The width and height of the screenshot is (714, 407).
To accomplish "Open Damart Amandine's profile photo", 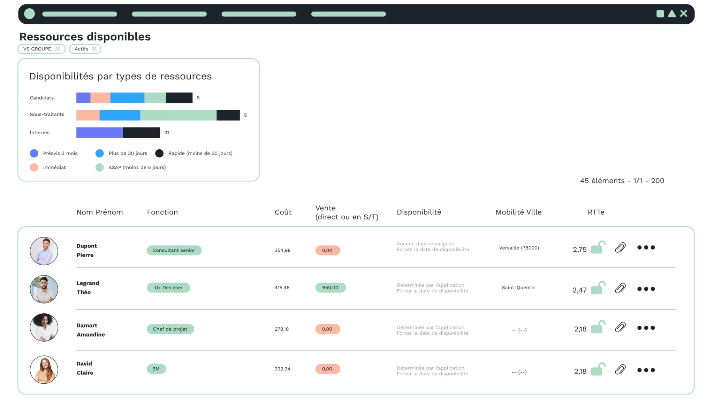I will [x=44, y=328].
